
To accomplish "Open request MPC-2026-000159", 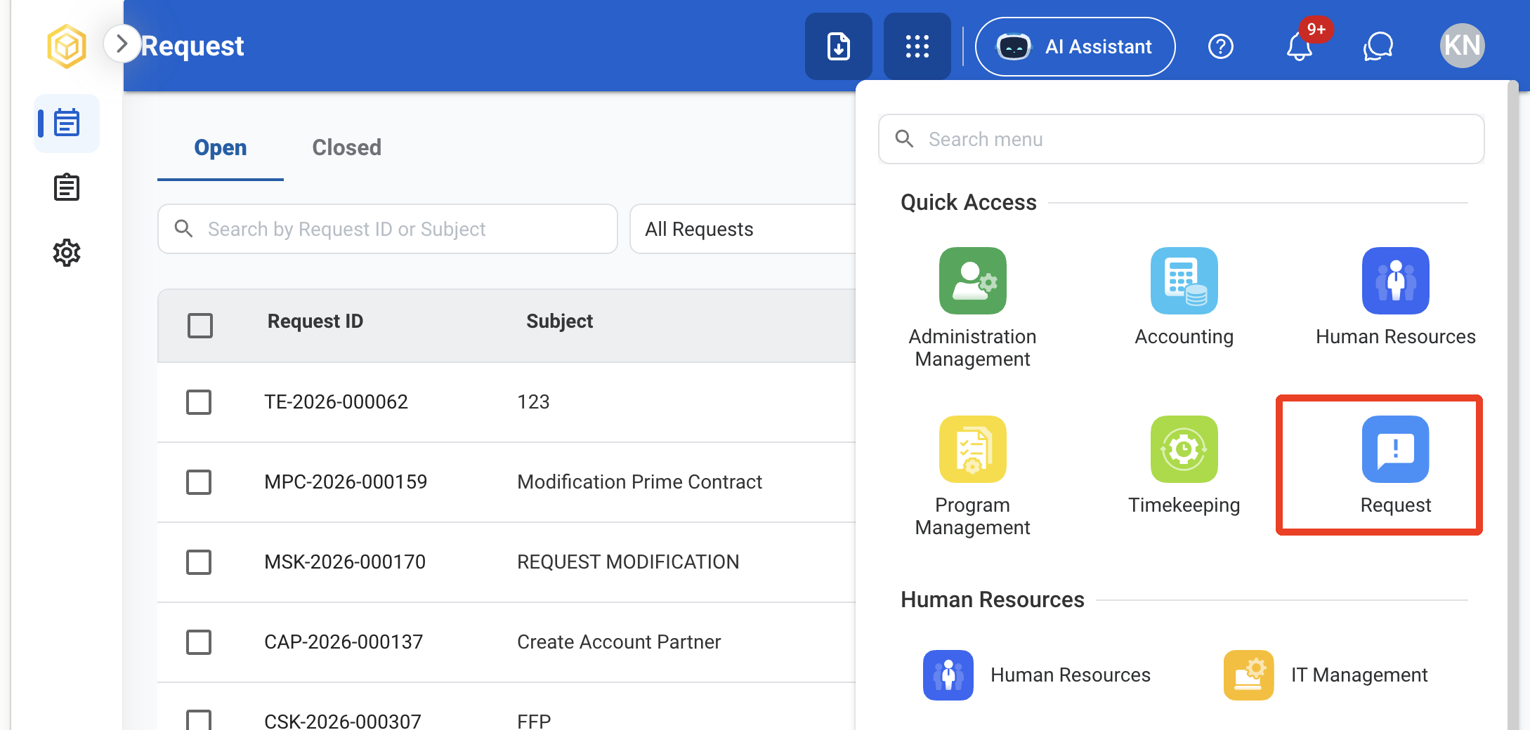I will 346,482.
